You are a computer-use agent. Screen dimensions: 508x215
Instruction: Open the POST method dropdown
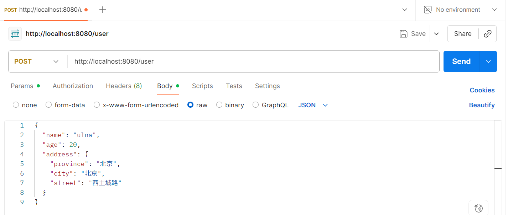(36, 61)
